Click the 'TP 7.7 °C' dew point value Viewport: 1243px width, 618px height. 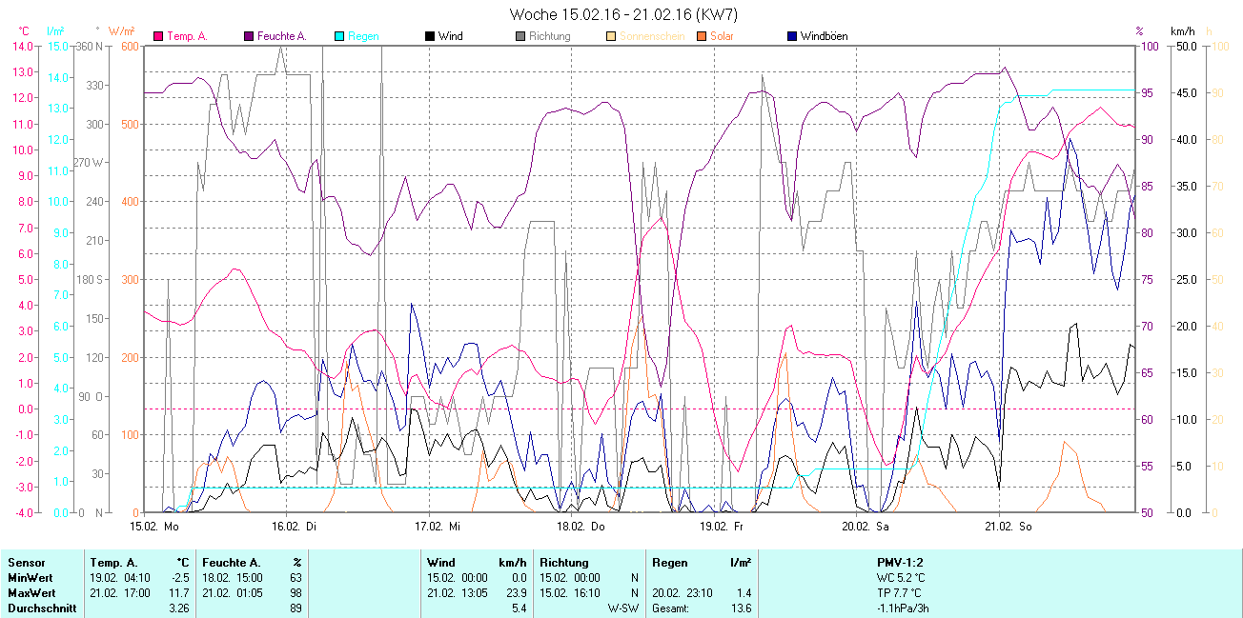[901, 591]
